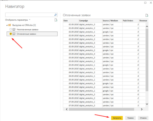This screenshot has width=153, height=121.
Task: Click the folder icon for Выгрузка из CRM.xlsx
Action: coord(10,25)
